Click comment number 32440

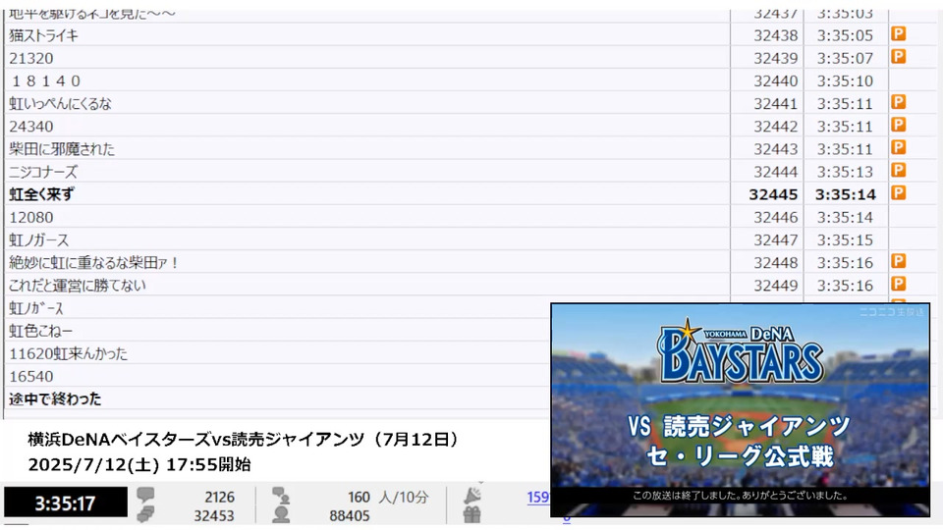[776, 81]
